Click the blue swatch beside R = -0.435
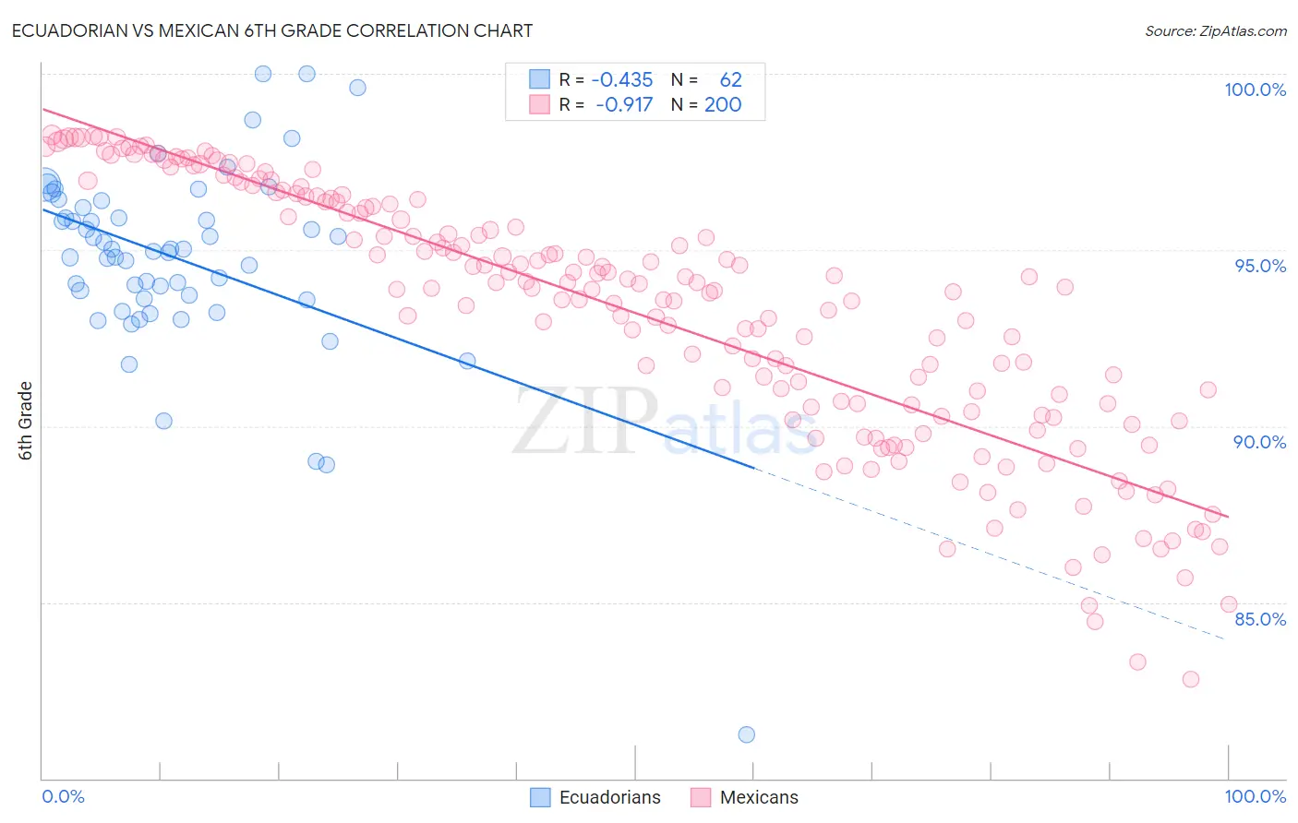The width and height of the screenshot is (1298, 823). (539, 79)
